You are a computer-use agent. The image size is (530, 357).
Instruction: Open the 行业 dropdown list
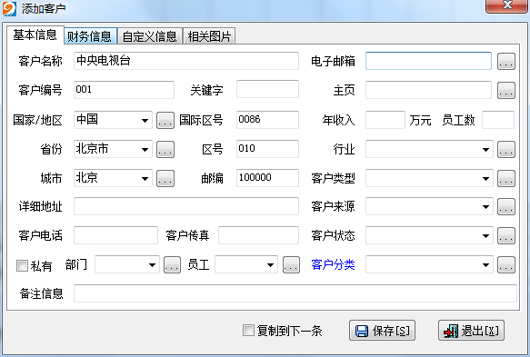tap(485, 149)
